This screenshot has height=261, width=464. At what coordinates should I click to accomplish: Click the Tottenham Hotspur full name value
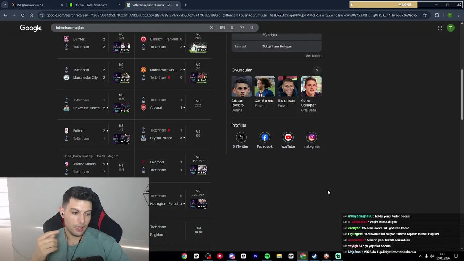(277, 46)
